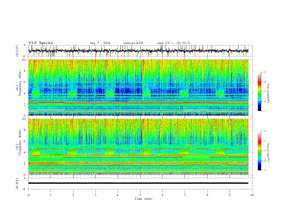Click the color scale bar beside ch.2 spectrogram
284x219 pixels.
pyautogui.click(x=259, y=151)
